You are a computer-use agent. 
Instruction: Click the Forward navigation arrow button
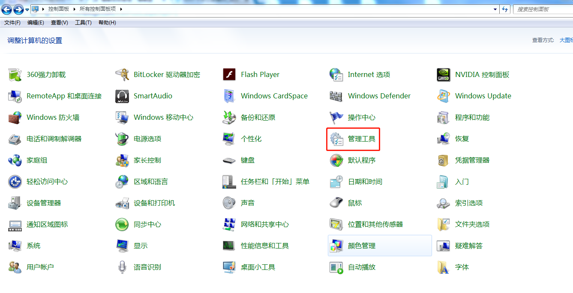(18, 9)
